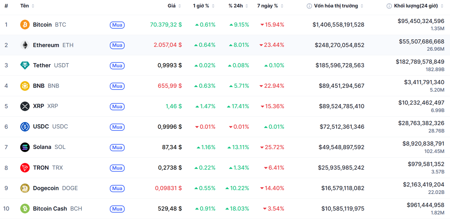Click the Solana logo icon
This screenshot has height=219, width=450.
[x=25, y=147]
